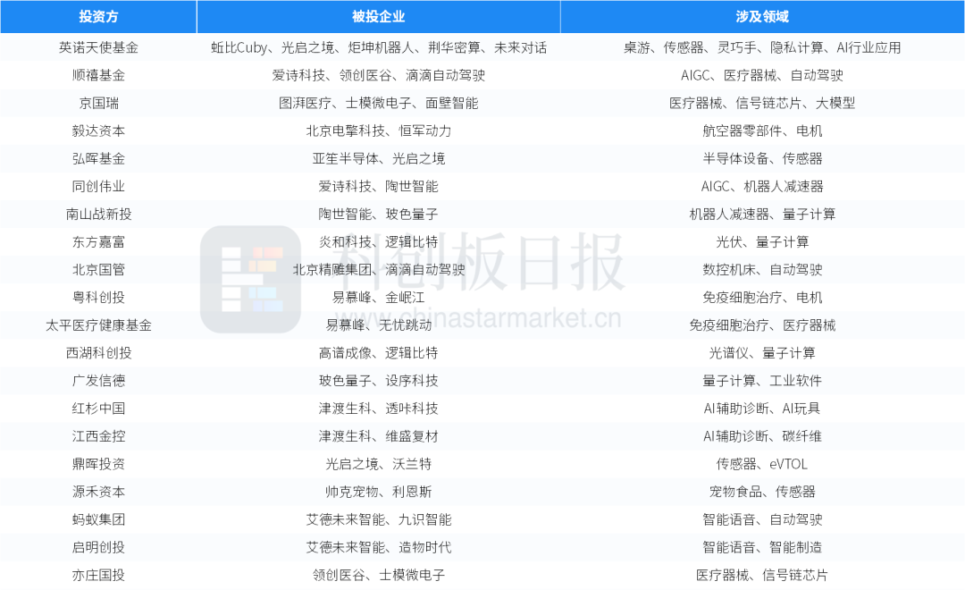Click 陶世智能、玻色量子 cell
The width and height of the screenshot is (965, 590).
378,214
